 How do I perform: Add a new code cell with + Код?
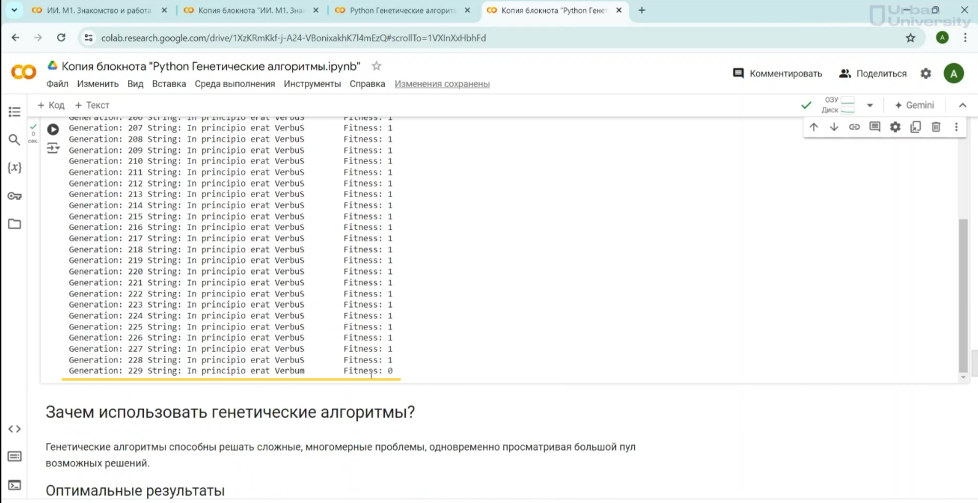51,106
